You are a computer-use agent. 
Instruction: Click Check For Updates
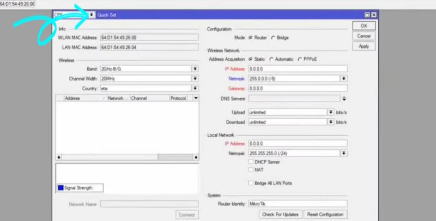(280, 214)
